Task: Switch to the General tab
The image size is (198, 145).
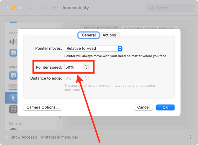Action: coord(89,35)
